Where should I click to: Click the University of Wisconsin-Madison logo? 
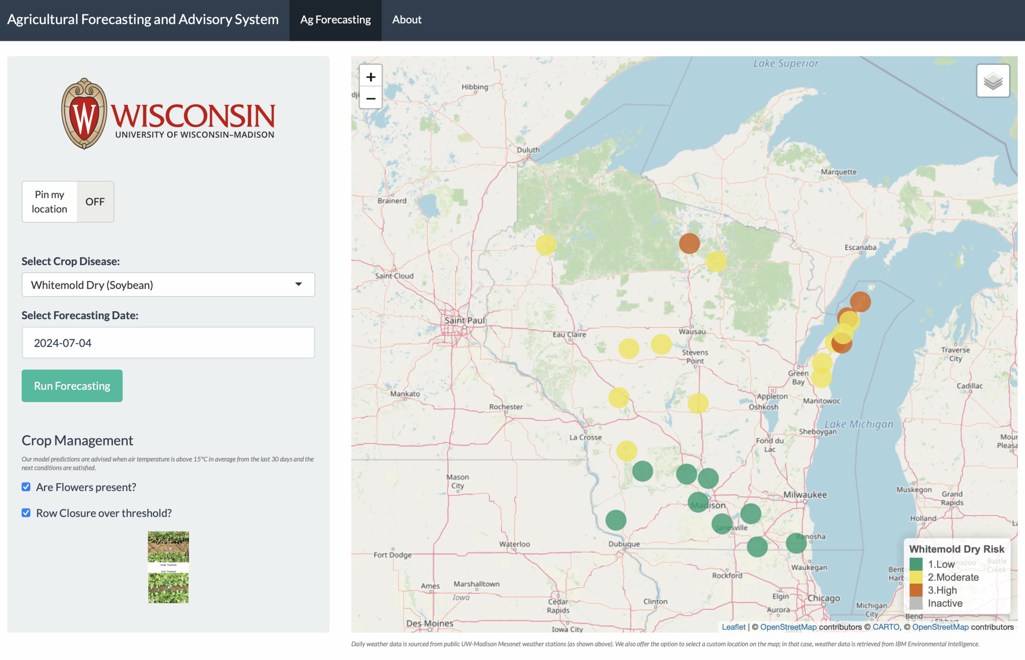click(x=168, y=114)
